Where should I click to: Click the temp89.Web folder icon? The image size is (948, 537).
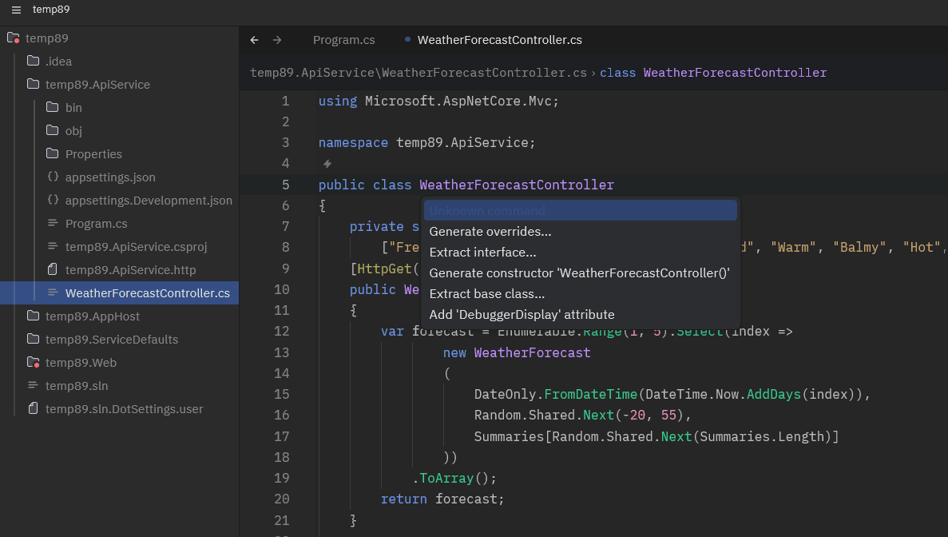[x=34, y=363]
